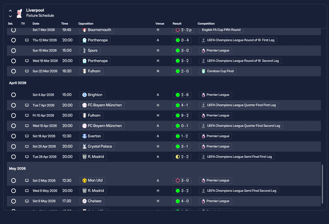Screen dimensions: 329x224
Task: Click the Spurs club badge
Action: tap(84, 51)
